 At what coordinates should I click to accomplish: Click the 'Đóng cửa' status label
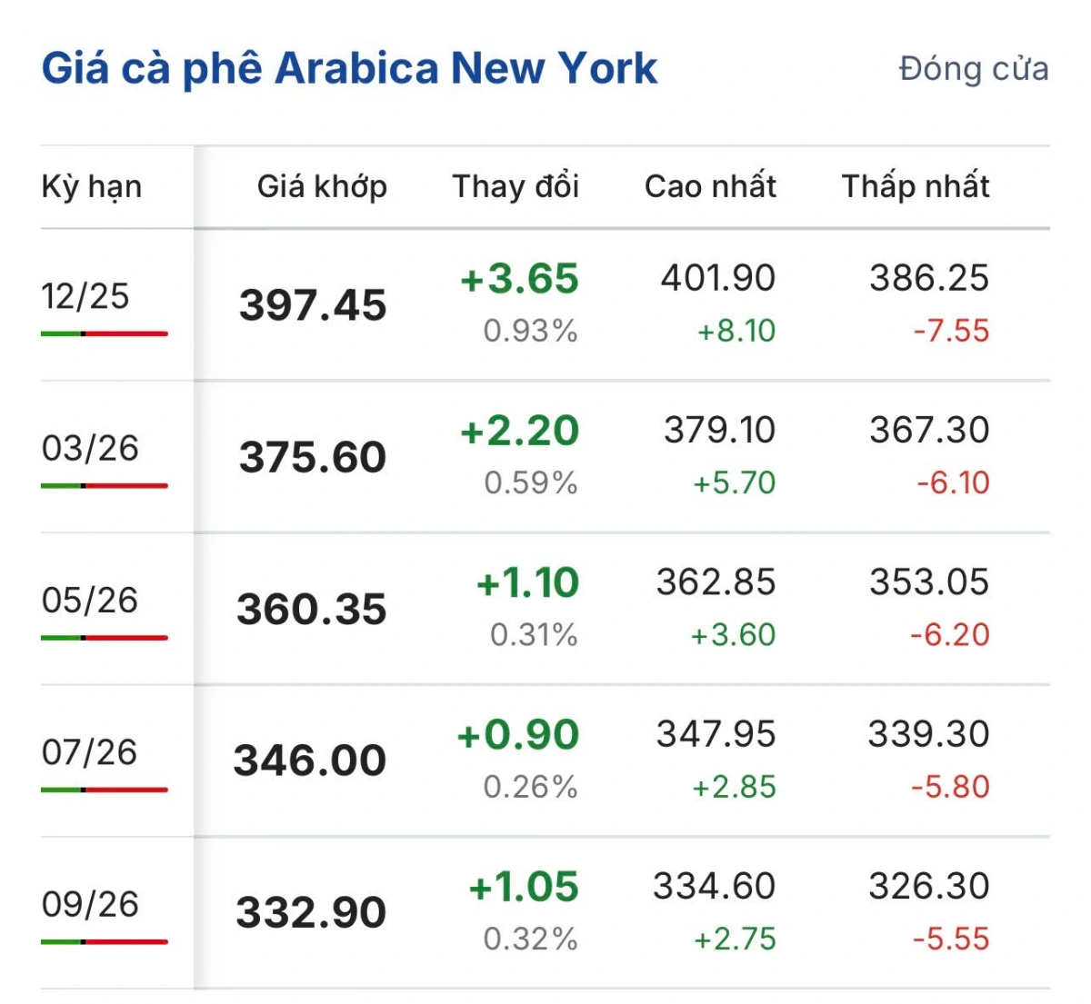point(973,69)
